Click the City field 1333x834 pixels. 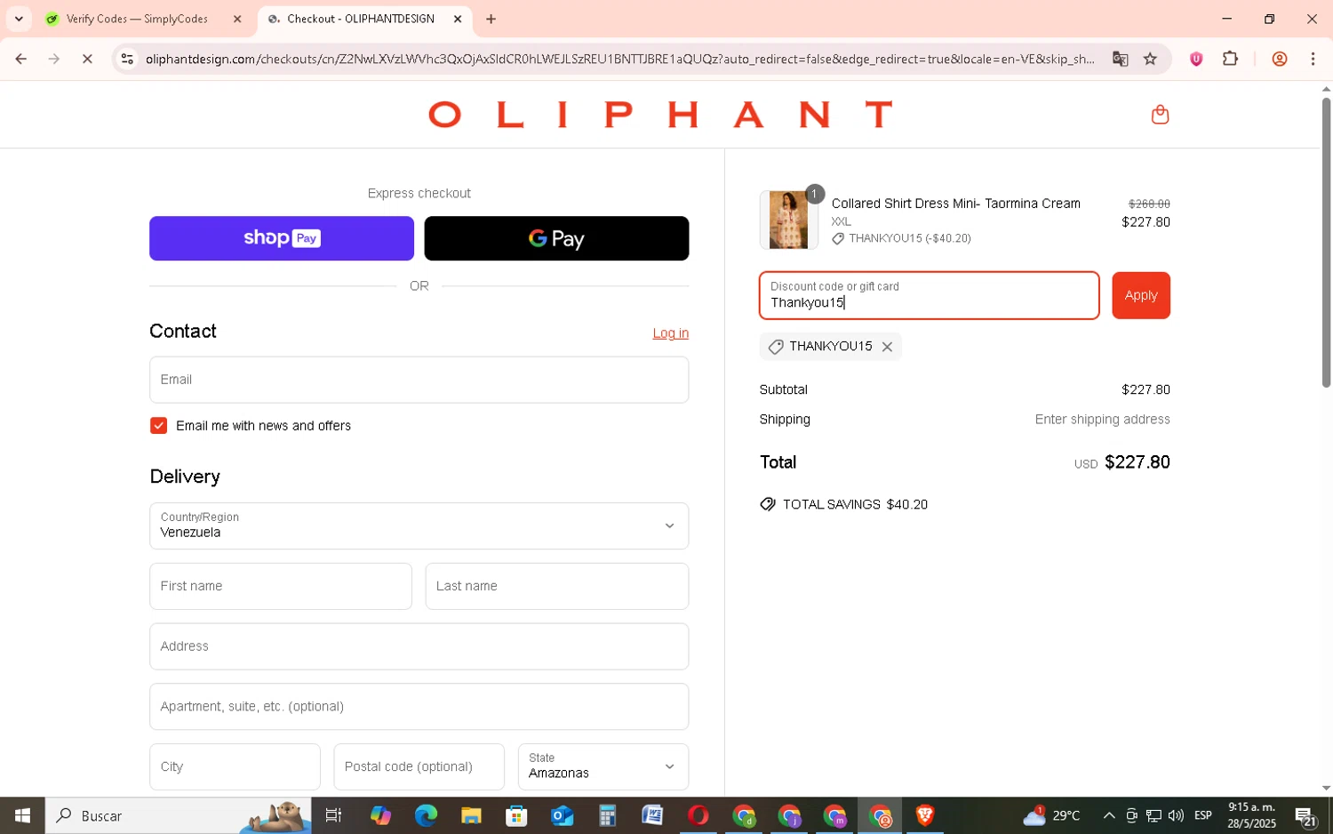(235, 766)
